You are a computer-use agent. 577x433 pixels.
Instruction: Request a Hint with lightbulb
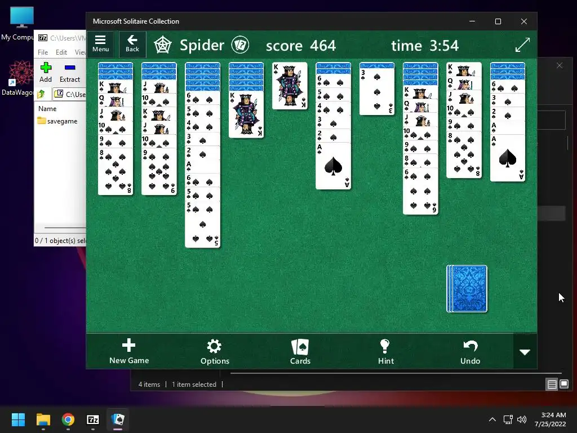click(x=385, y=352)
